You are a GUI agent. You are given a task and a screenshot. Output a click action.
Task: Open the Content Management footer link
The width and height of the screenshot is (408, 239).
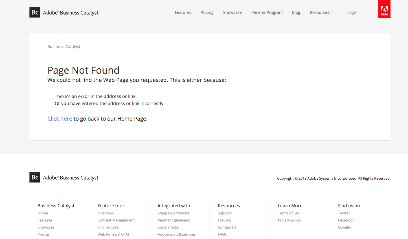[116, 220]
